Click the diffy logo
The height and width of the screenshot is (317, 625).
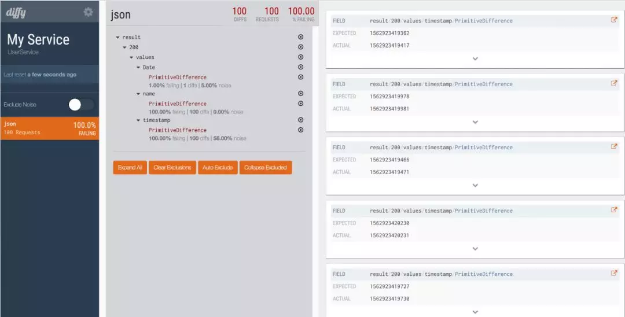tap(16, 13)
